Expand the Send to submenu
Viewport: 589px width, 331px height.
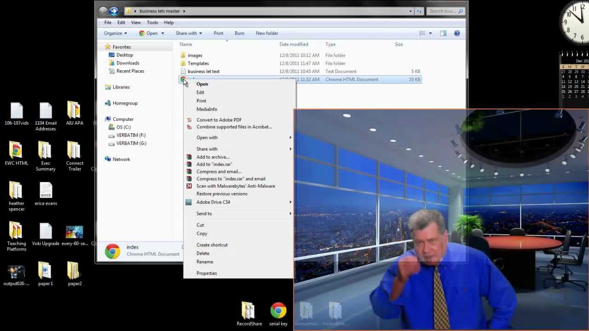pyautogui.click(x=238, y=214)
